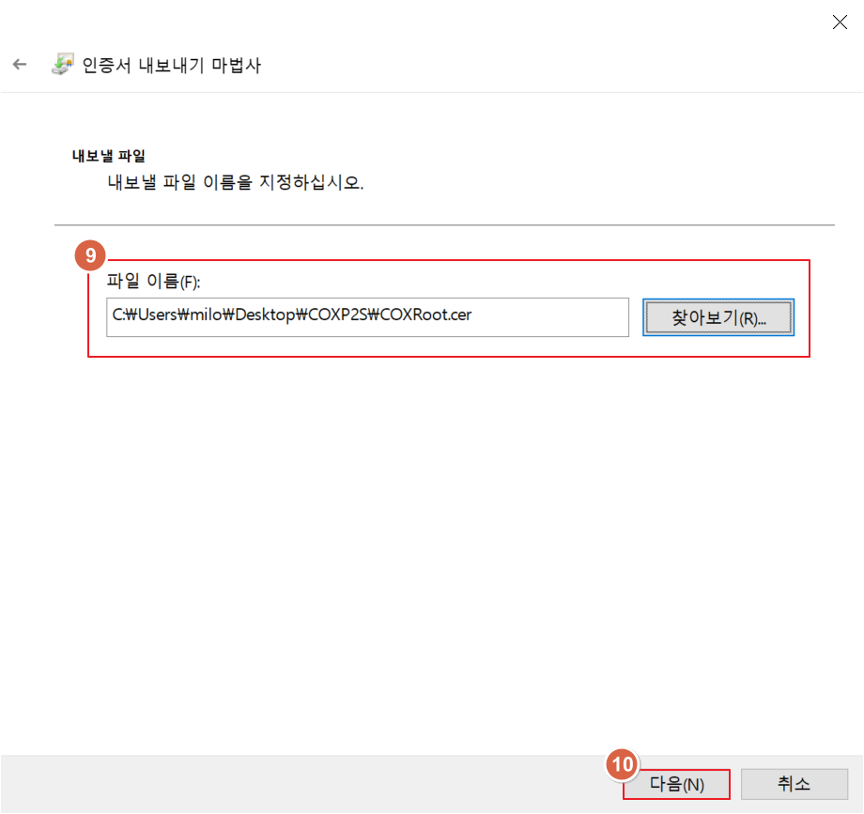Viewport: 864px width, 814px height.
Task: Proceed by clicking 다음(N) button
Action: (676, 784)
